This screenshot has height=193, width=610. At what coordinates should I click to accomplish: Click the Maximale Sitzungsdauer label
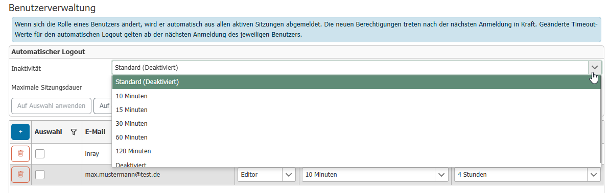(46, 87)
